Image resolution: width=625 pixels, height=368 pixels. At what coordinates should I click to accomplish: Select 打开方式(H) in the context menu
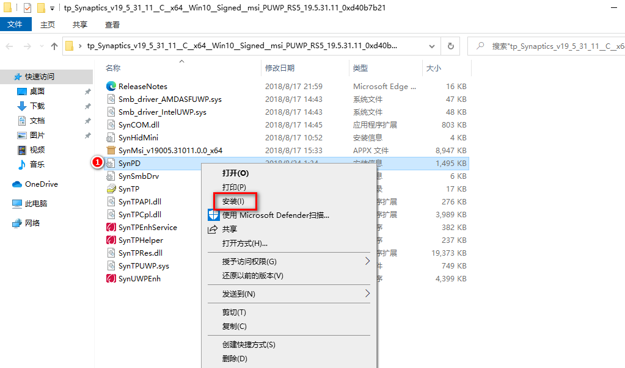[x=244, y=243]
